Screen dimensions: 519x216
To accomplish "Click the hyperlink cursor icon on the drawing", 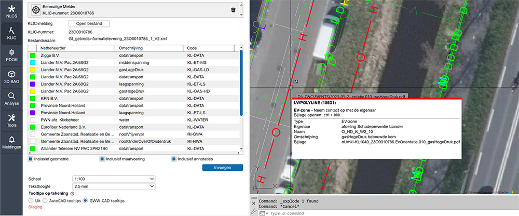I will click(296, 81).
